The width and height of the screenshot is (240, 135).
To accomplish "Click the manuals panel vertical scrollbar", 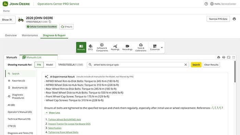I will [235, 72].
